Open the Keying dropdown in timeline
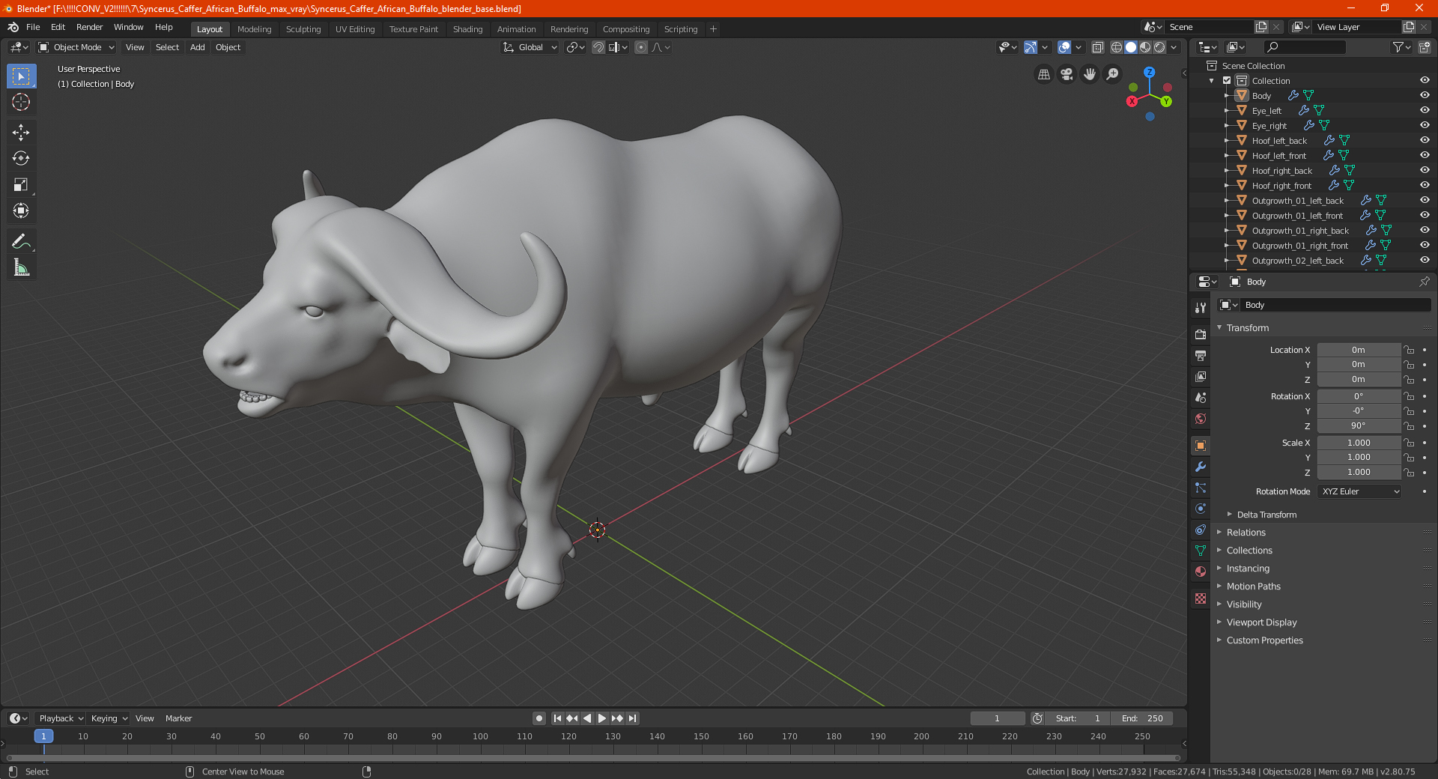This screenshot has width=1438, height=779. (109, 718)
